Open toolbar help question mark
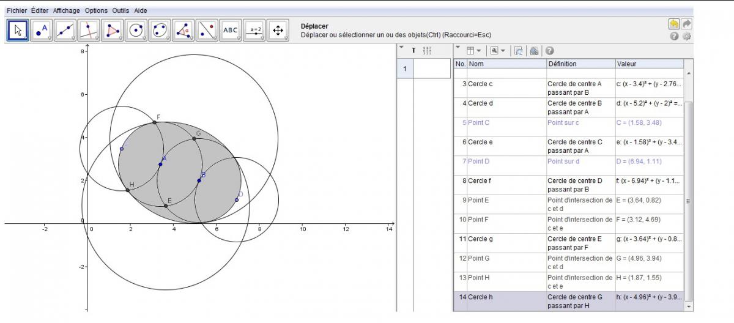 (674, 37)
